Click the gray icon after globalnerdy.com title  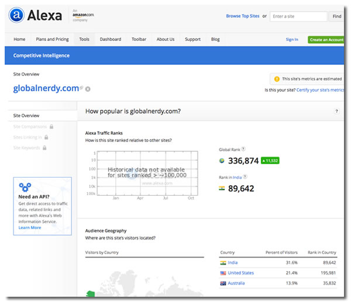pyautogui.click(x=88, y=89)
